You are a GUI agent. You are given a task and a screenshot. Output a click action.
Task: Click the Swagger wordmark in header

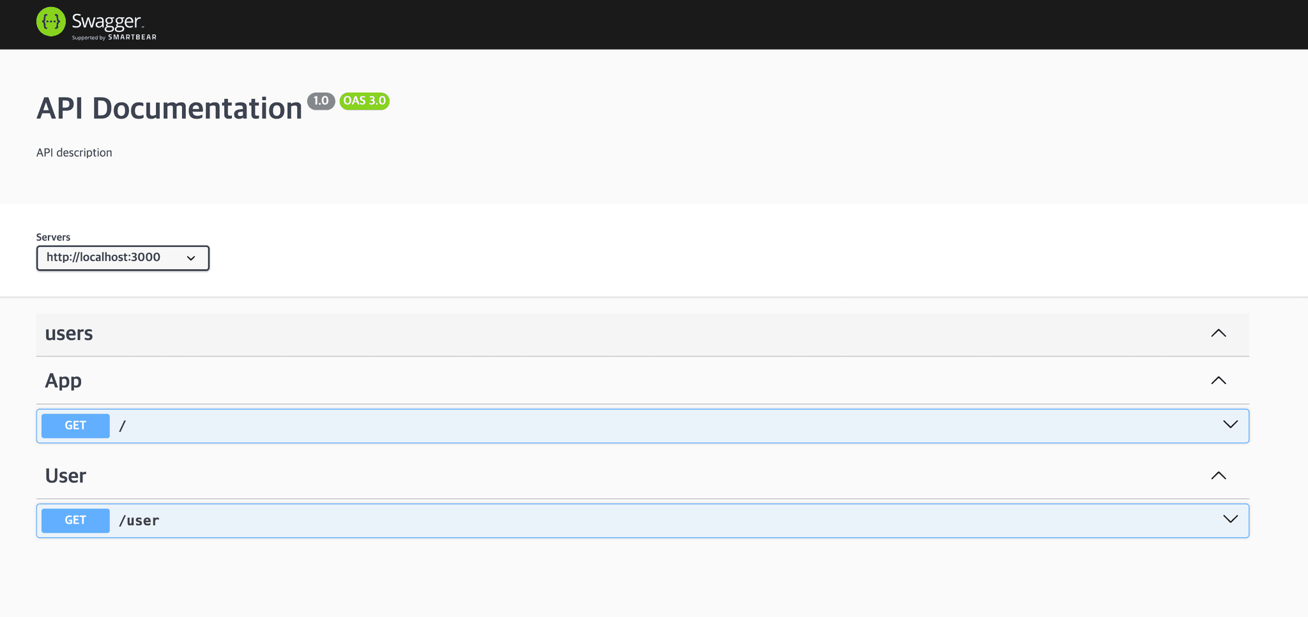click(106, 21)
